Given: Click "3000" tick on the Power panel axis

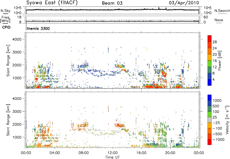Looking at the screenshot, I should pos(17,52).
